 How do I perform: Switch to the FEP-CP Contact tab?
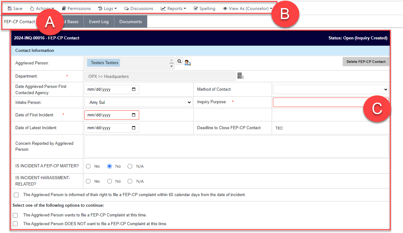[20, 22]
